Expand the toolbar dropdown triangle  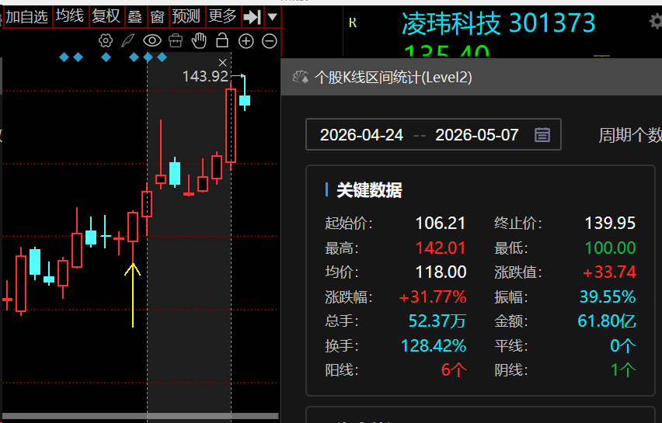(x=272, y=17)
